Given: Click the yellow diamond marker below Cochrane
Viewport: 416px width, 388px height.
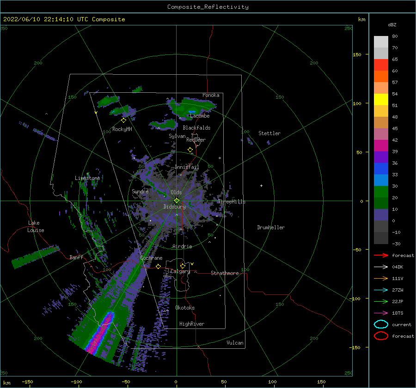Looking at the screenshot, I should click(159, 266).
